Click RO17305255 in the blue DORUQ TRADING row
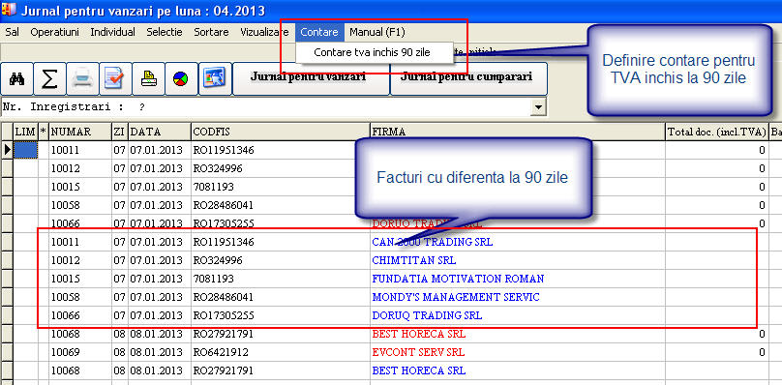This screenshot has width=782, height=385. (224, 315)
